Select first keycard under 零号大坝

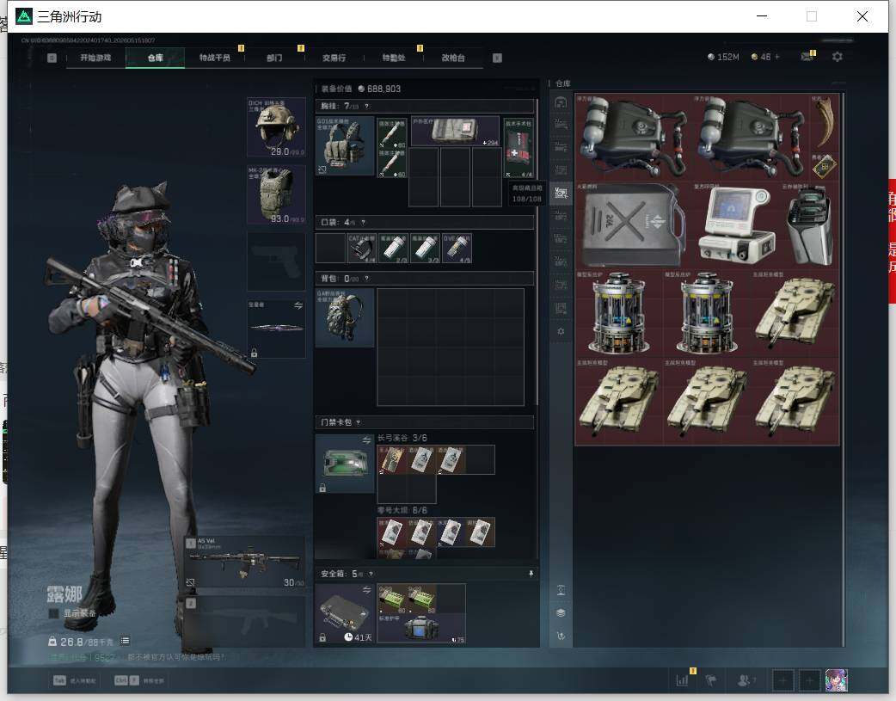392,532
